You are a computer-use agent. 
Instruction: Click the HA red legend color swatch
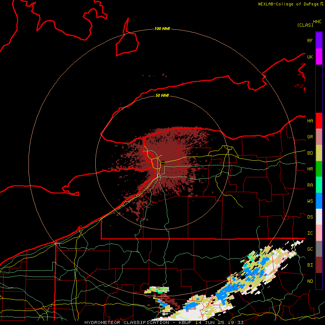click(319, 121)
